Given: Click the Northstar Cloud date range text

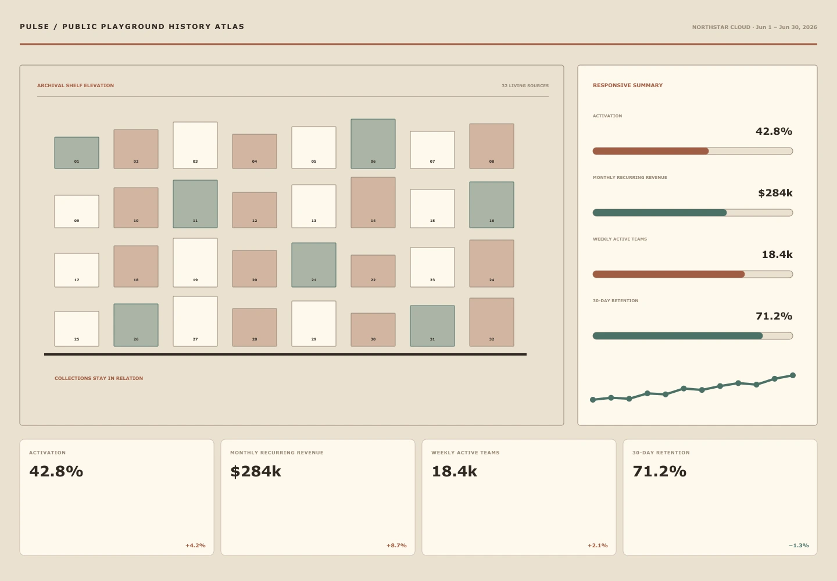Looking at the screenshot, I should coord(754,27).
